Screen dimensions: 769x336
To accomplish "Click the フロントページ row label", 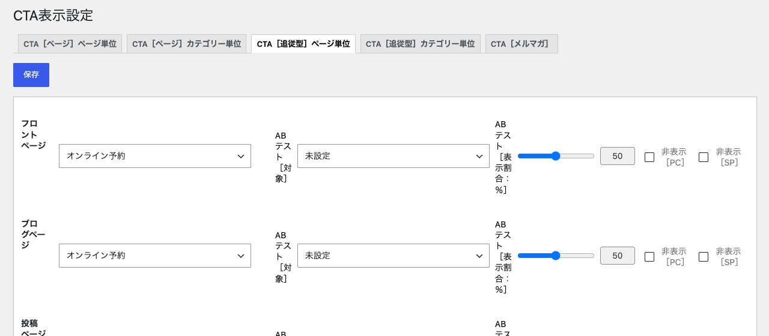I will click(34, 134).
